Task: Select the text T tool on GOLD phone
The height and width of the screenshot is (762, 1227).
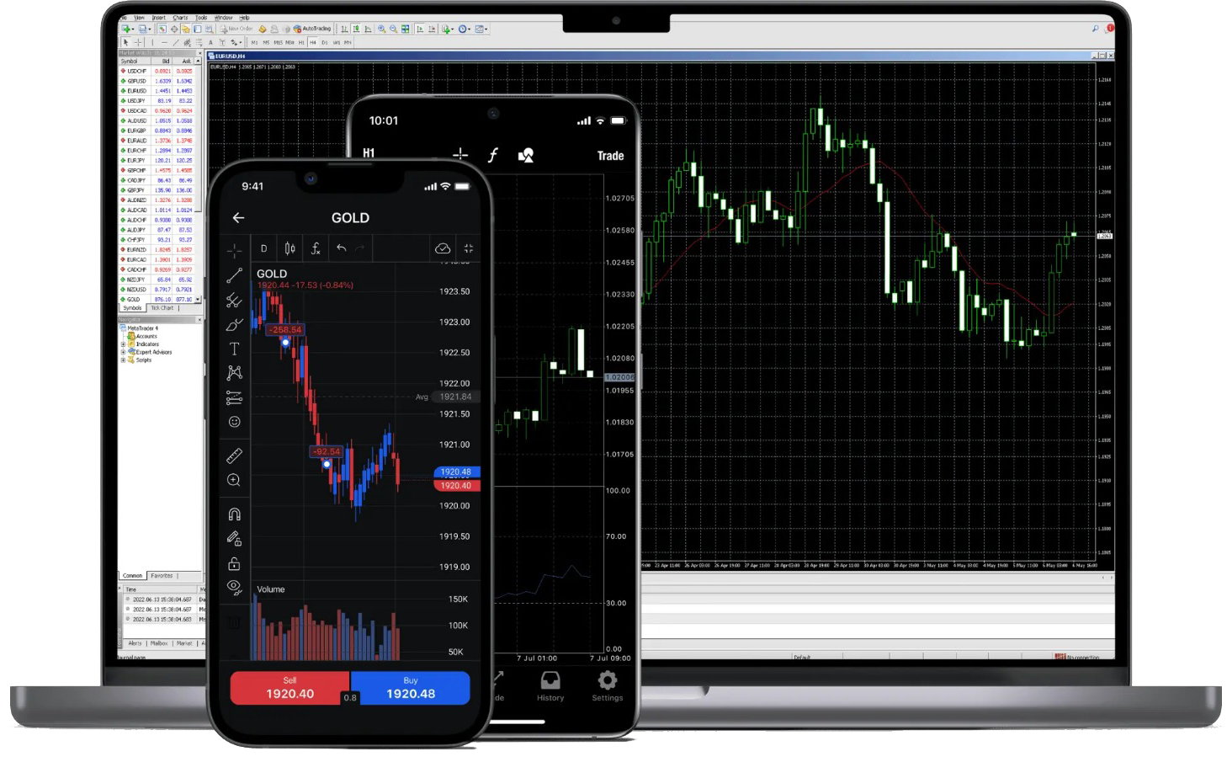Action: (x=234, y=349)
